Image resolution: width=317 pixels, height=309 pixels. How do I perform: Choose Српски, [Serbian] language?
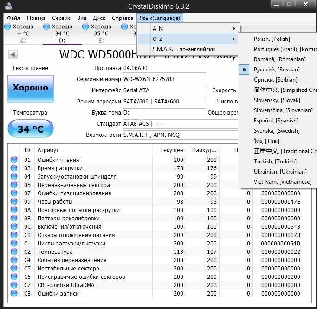[x=278, y=80]
